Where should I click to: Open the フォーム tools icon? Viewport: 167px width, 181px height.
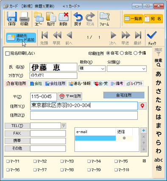[x=104, y=17]
